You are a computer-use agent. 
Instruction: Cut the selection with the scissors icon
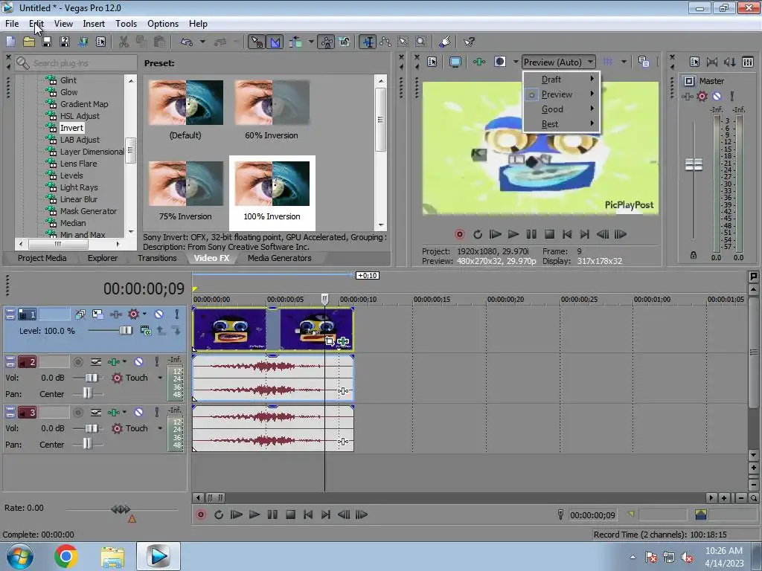point(124,42)
